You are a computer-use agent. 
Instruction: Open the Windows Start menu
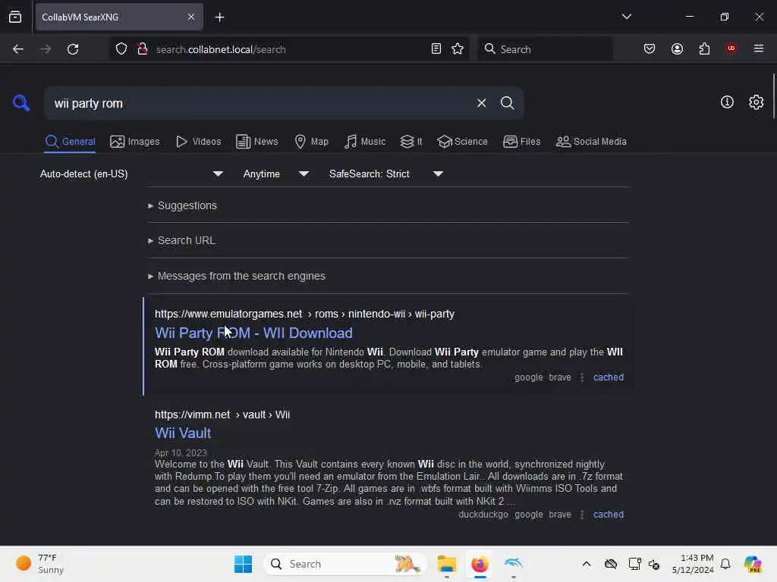click(x=243, y=564)
